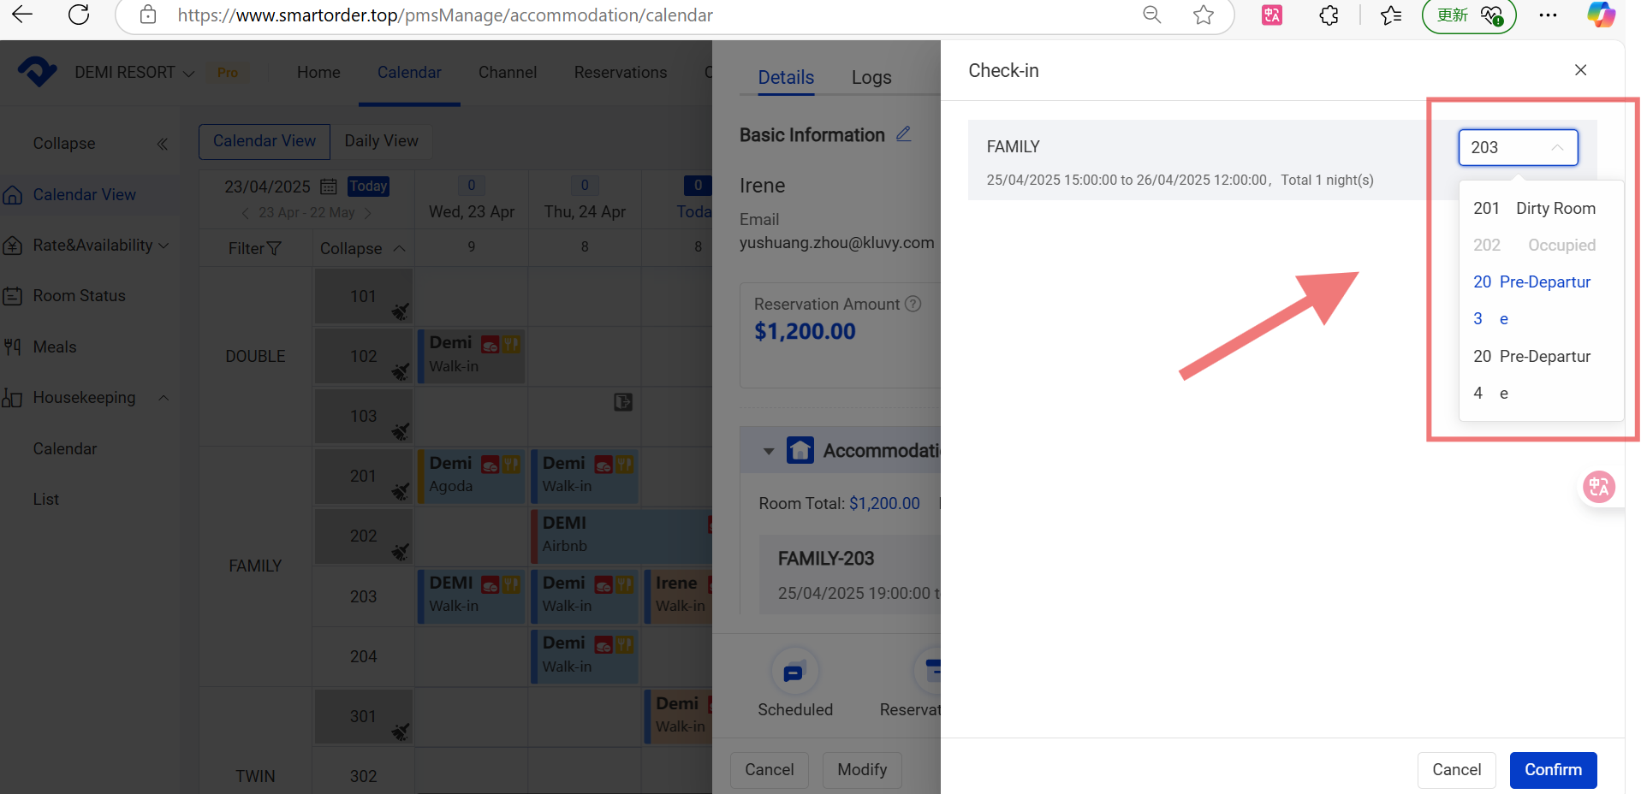Switch to Daily View
The width and height of the screenshot is (1641, 794).
(381, 141)
